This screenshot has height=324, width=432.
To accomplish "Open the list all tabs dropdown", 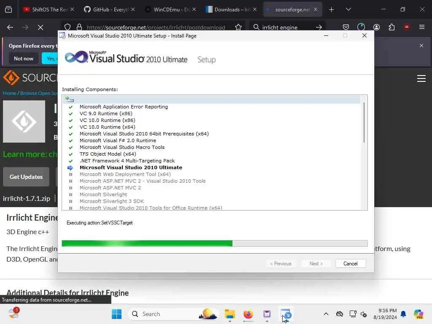I will tap(348, 10).
